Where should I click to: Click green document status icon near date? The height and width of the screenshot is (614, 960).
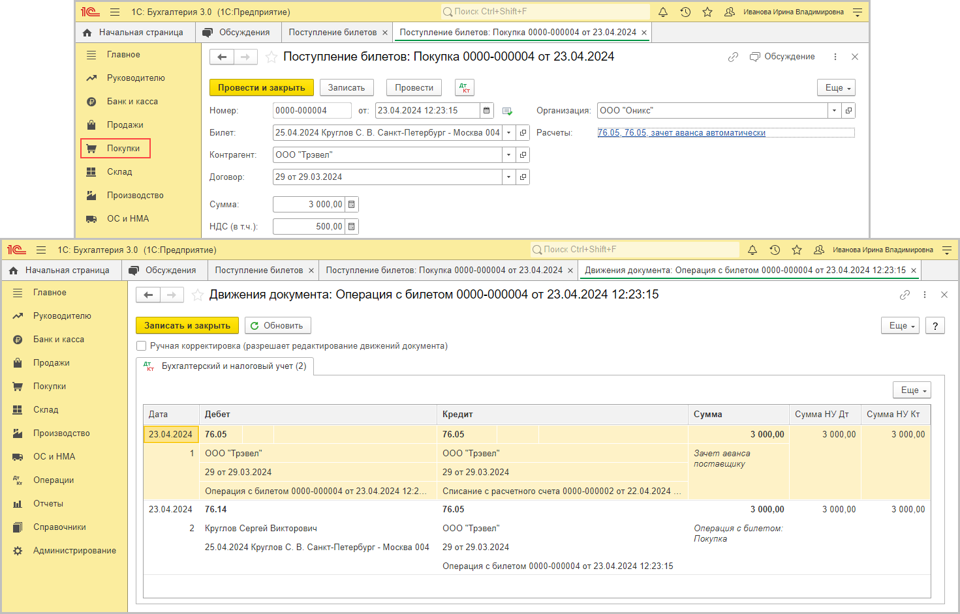[507, 111]
